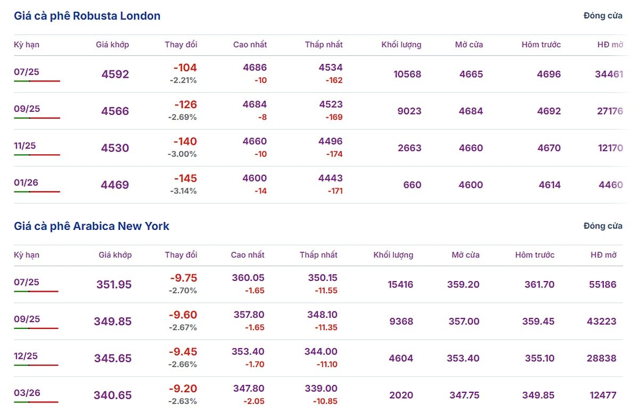
Task: Click the Arabica HĐ mở column header
Action: 603,255
